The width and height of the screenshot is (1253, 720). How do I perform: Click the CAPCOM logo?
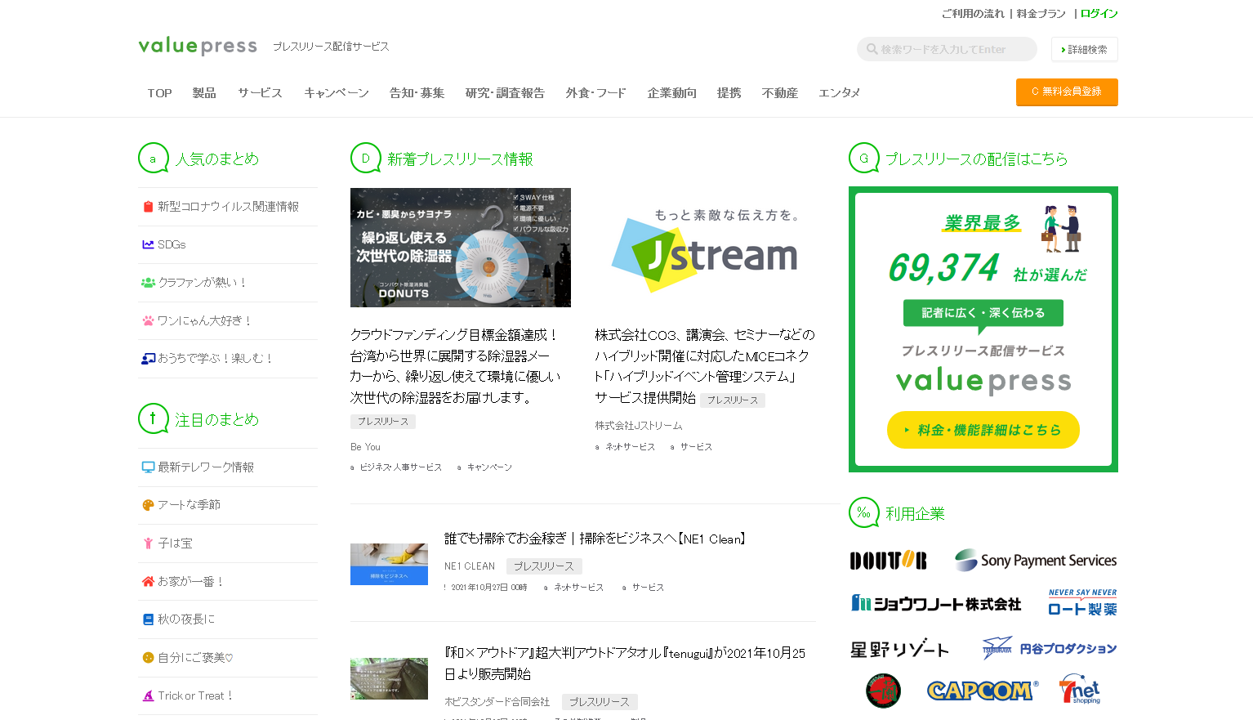[983, 691]
